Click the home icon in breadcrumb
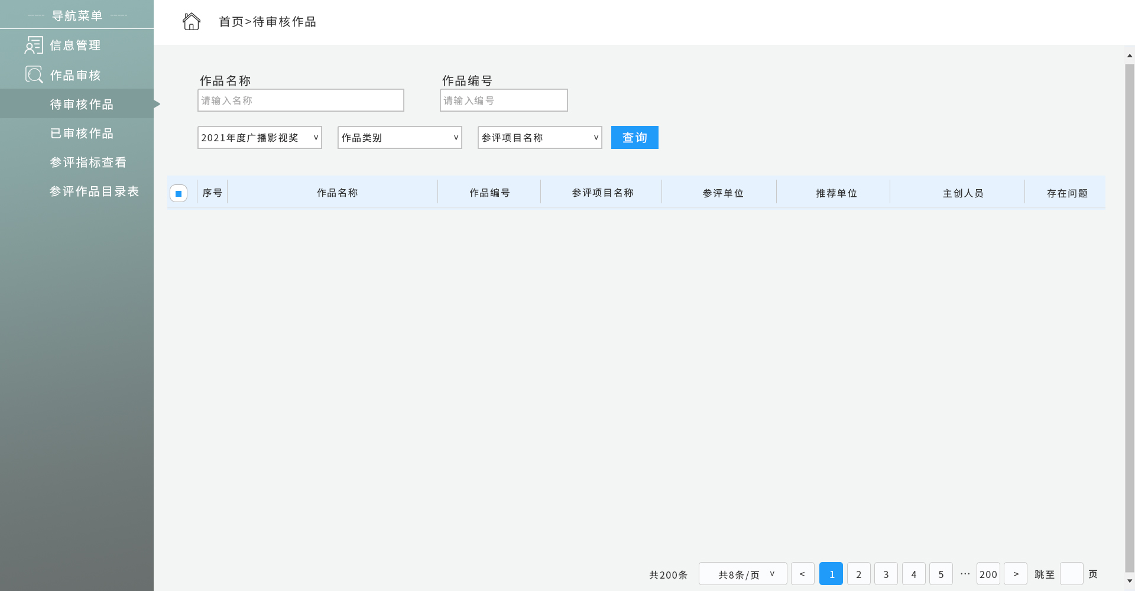The height and width of the screenshot is (591, 1135). click(191, 22)
